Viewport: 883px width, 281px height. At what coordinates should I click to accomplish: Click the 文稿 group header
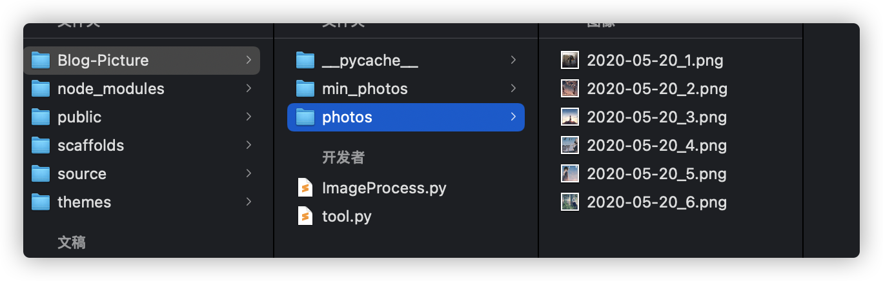coord(72,242)
